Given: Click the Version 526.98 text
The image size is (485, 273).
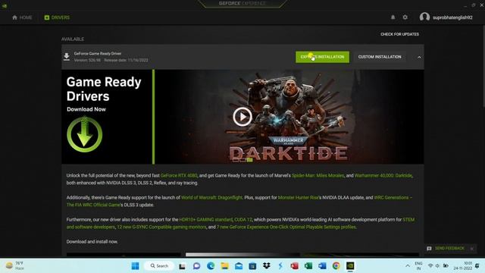Looking at the screenshot, I should point(87,60).
